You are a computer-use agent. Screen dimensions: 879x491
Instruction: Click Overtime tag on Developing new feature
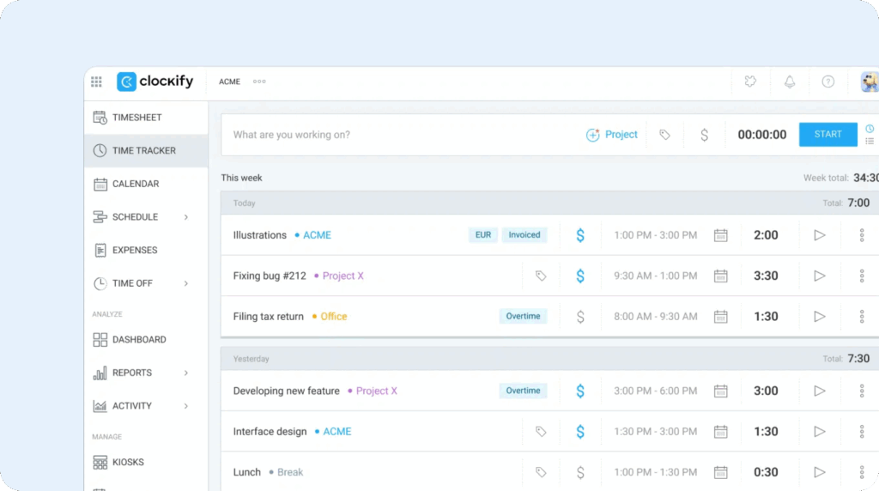(523, 391)
